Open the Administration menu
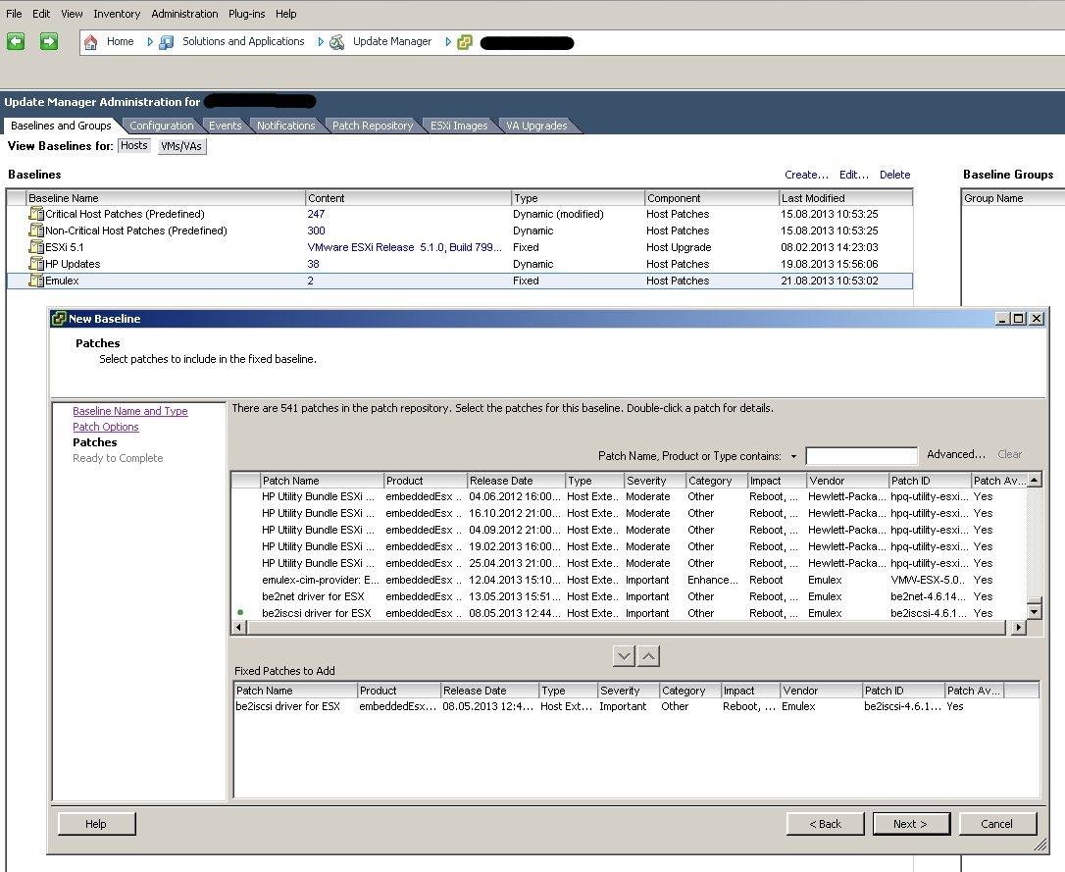Viewport: 1065px width, 872px height. pyautogui.click(x=184, y=13)
